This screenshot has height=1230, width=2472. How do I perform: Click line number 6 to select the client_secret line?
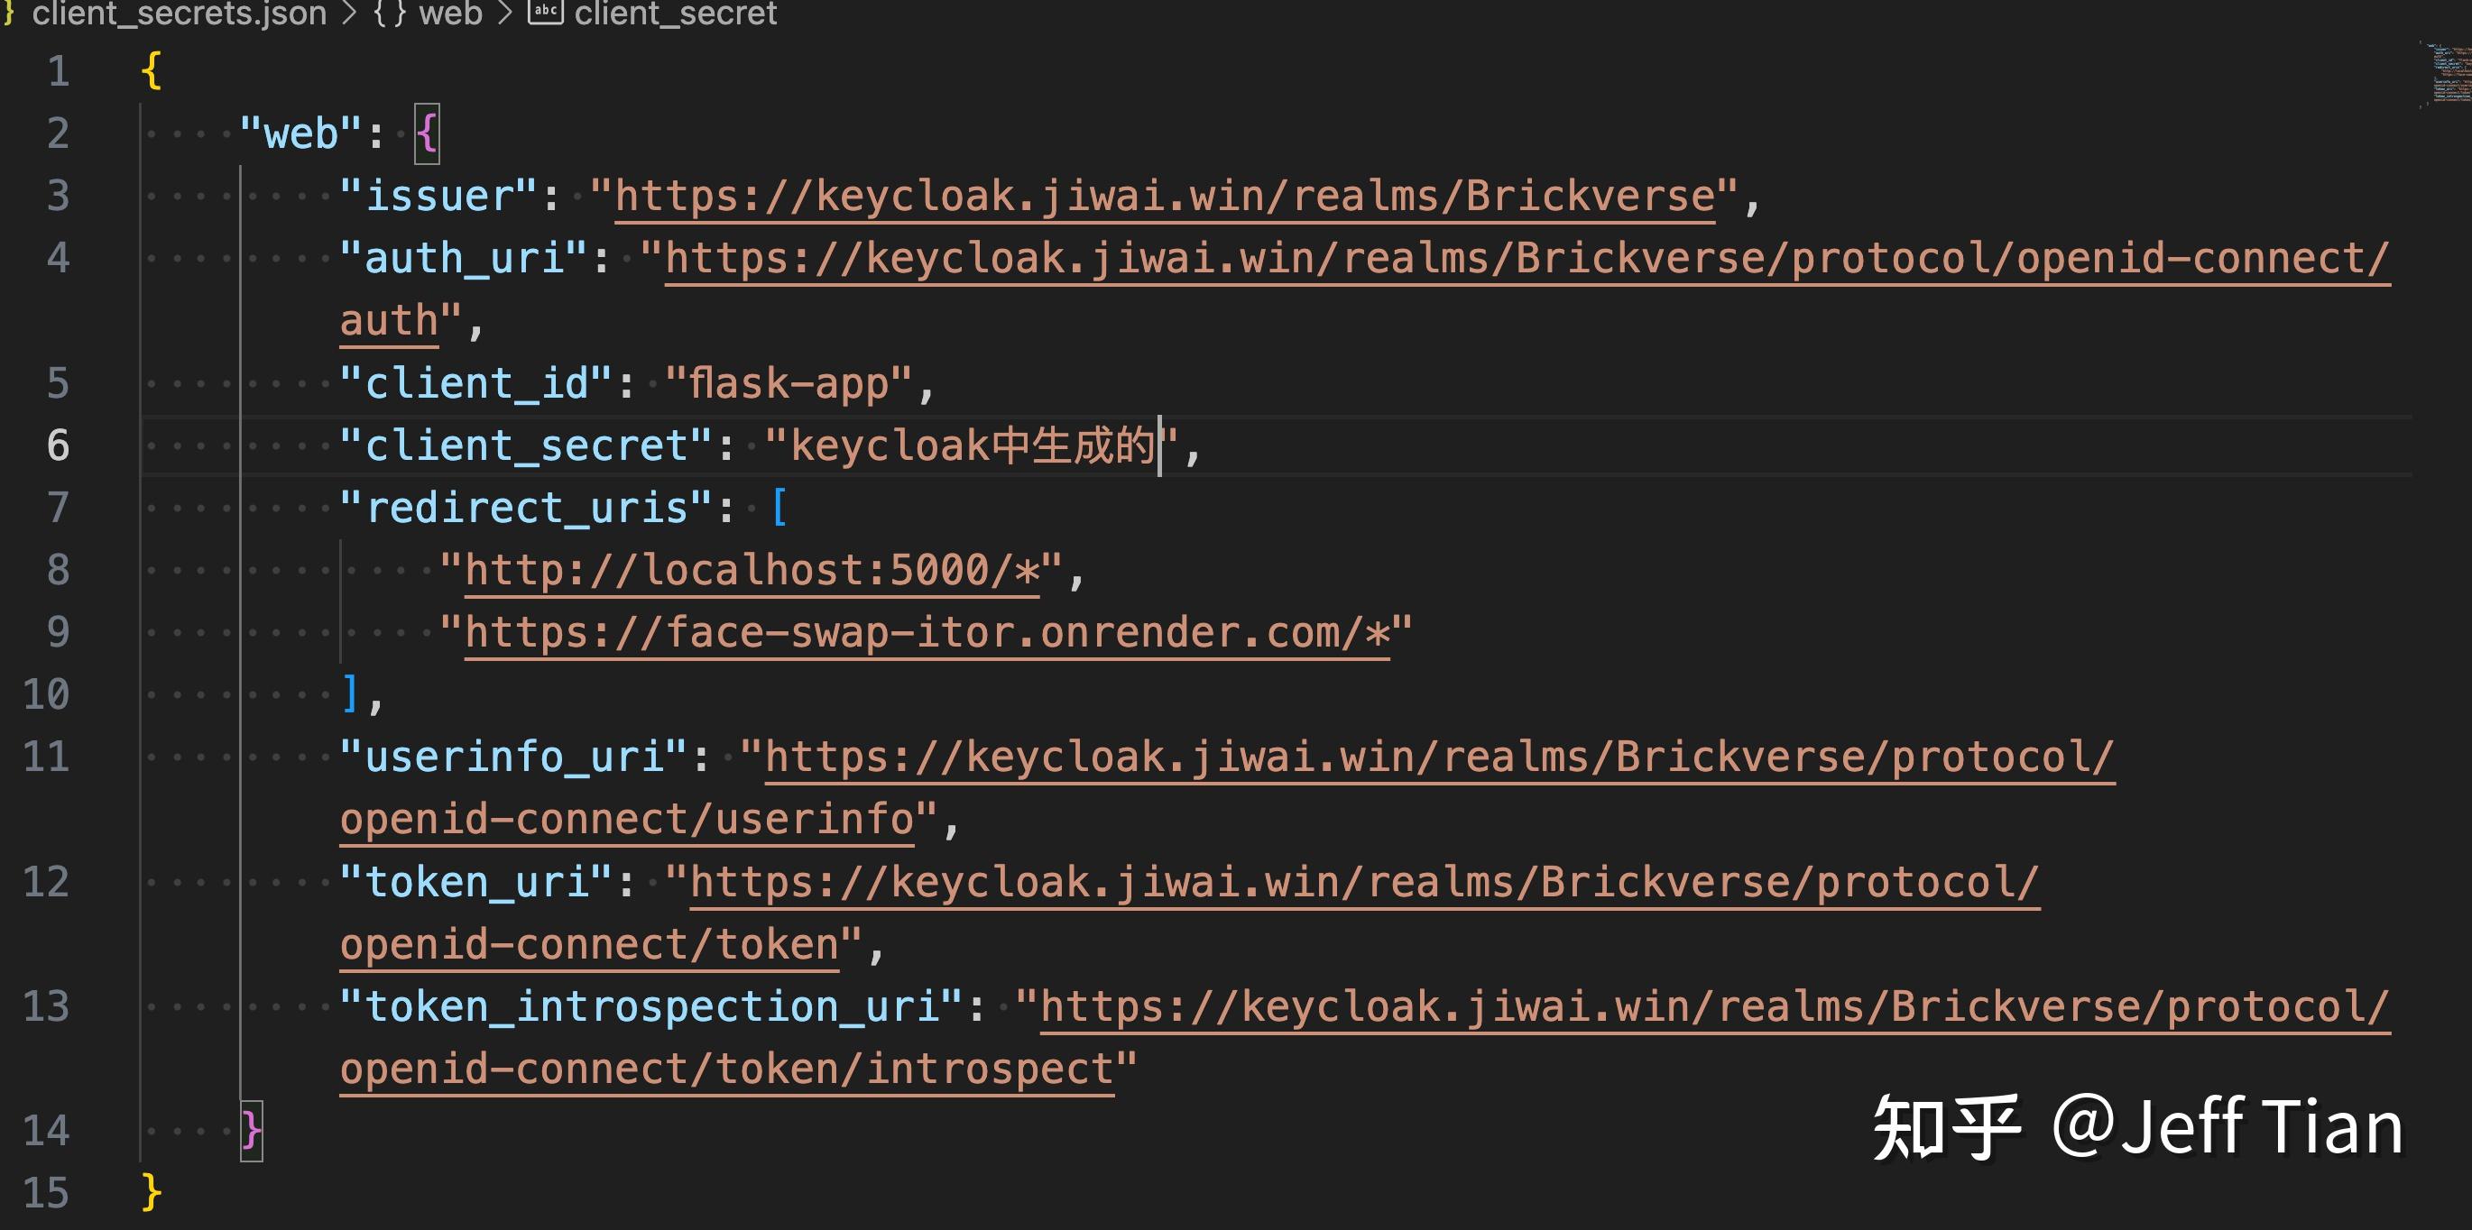pos(59,445)
